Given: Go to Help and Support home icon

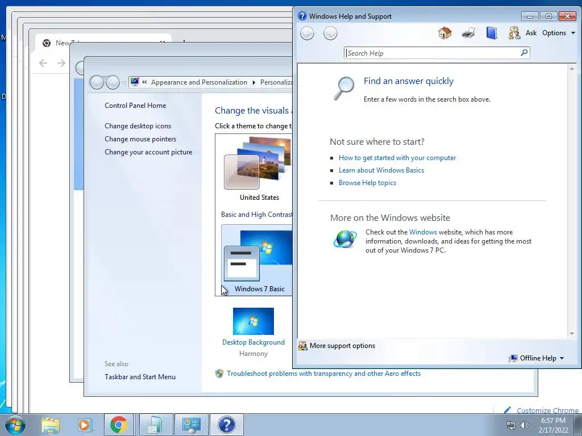Looking at the screenshot, I should 444,33.
